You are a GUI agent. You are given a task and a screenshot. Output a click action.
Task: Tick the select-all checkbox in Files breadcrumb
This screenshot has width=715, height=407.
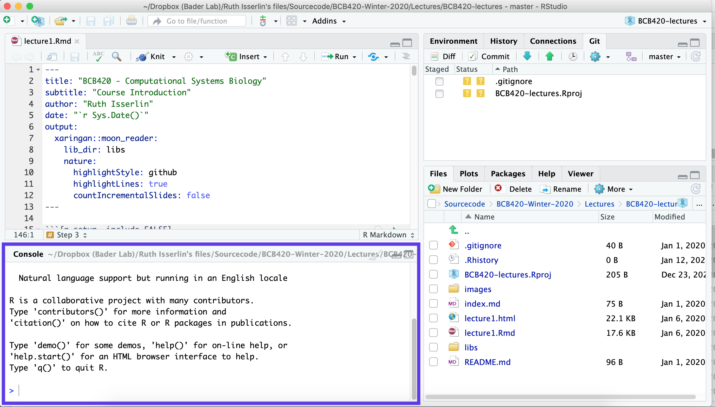(432, 203)
